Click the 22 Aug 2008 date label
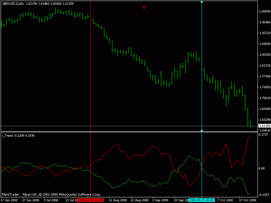This screenshot has height=203, width=271. click(x=140, y=200)
